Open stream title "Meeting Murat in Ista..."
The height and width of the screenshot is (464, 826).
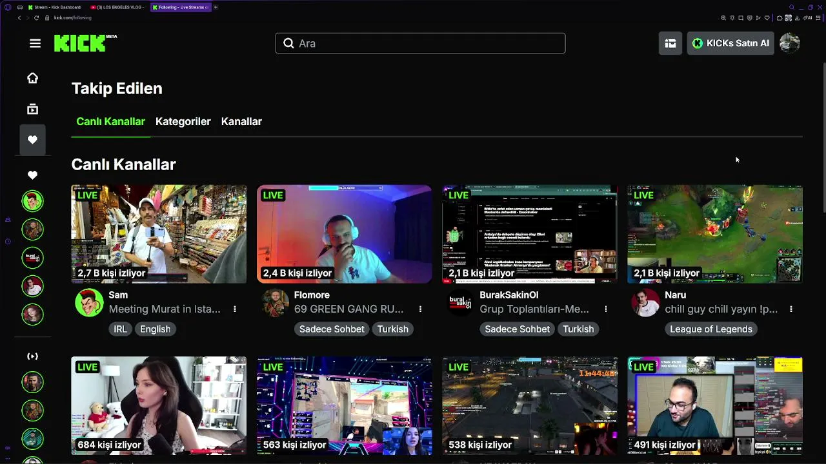click(x=165, y=309)
